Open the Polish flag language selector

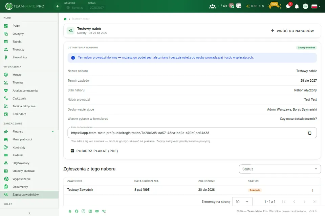[x=316, y=6]
